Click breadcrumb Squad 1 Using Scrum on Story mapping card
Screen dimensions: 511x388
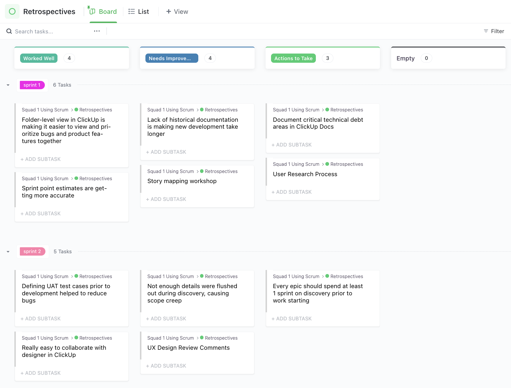(x=171, y=171)
